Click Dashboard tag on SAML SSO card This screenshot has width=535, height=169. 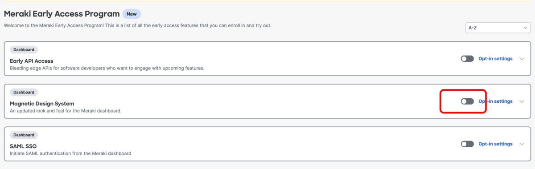pyautogui.click(x=24, y=135)
